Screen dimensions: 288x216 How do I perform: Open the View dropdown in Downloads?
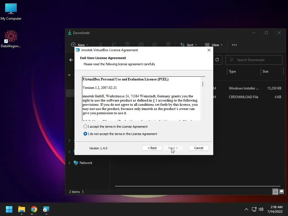pos(214,45)
